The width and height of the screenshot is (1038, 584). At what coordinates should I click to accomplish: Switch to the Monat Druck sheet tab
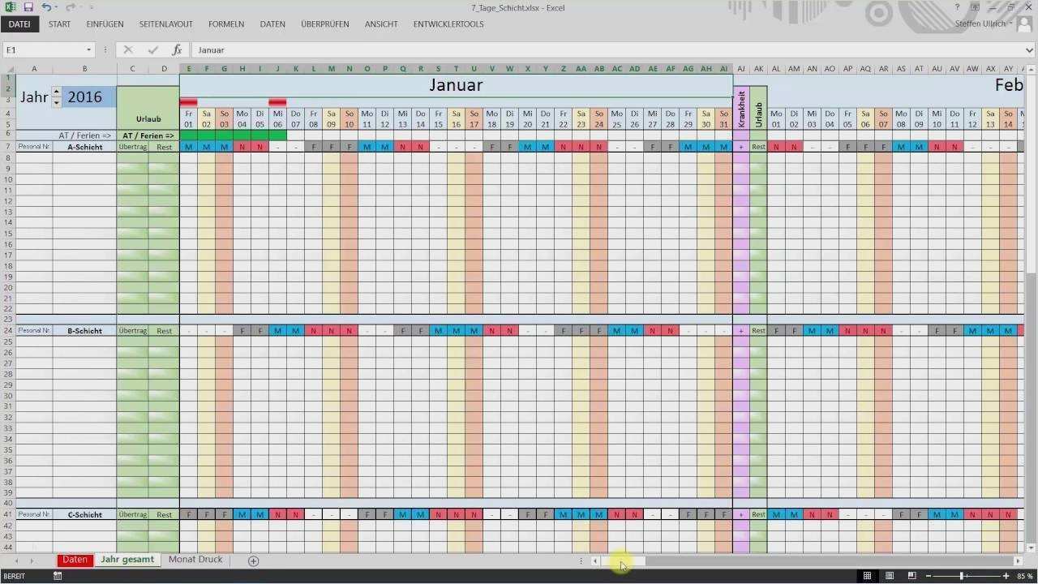[x=195, y=560]
